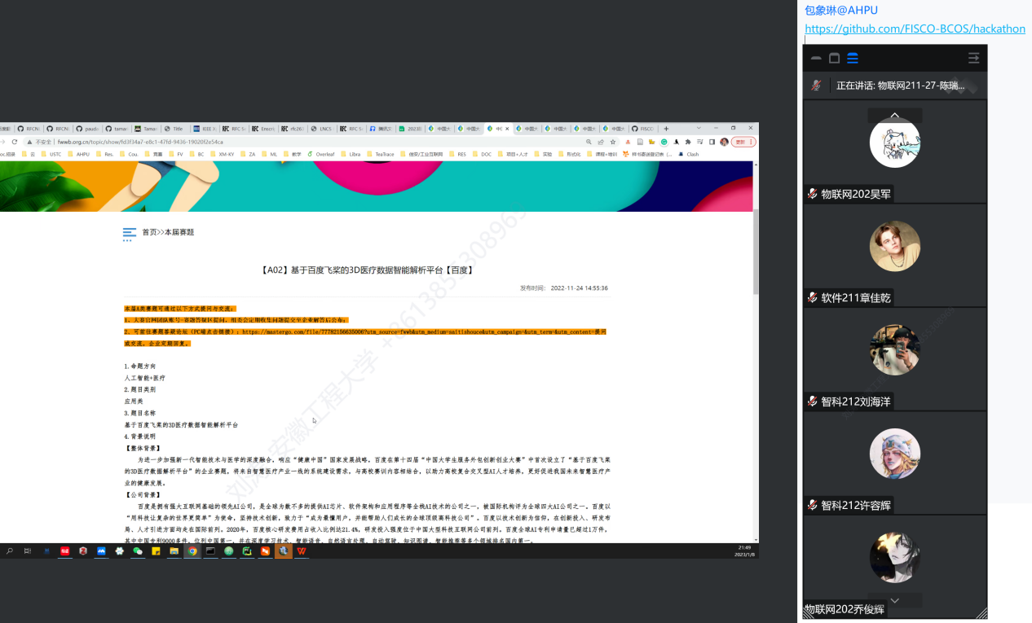Click the browser page vertical scrollbar
Image resolution: width=1032 pixels, height=623 pixels.
(756, 252)
